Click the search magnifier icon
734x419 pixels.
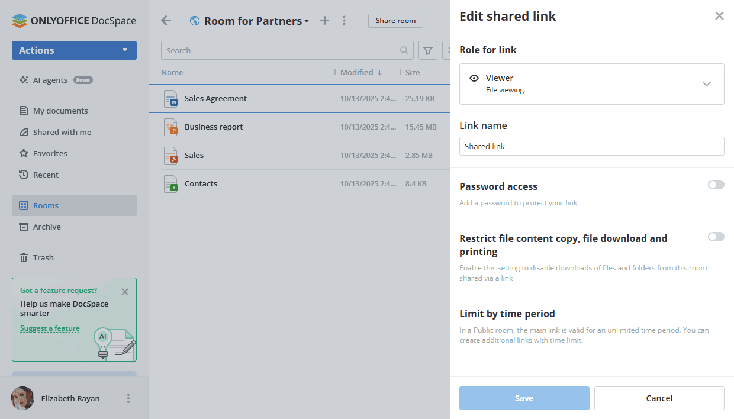(404, 51)
